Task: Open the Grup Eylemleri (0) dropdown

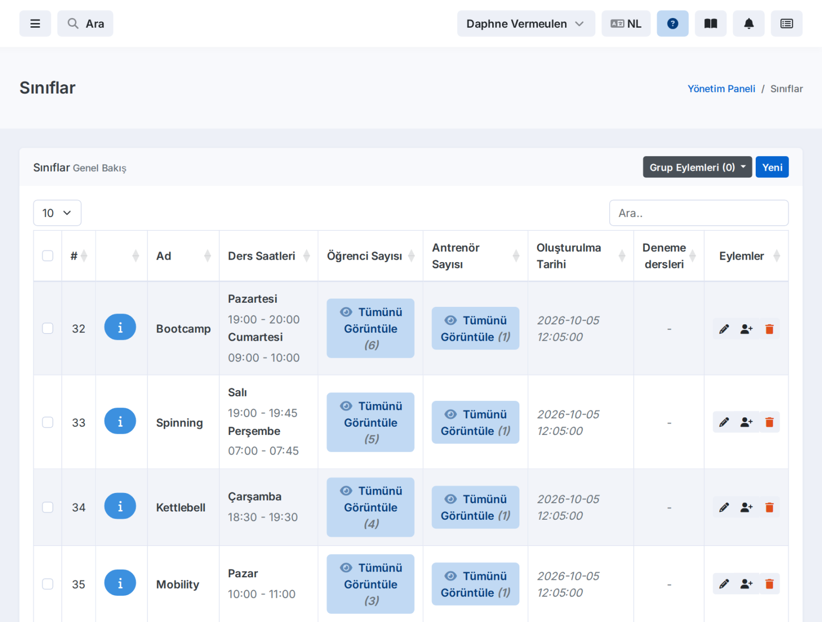Action: 697,167
